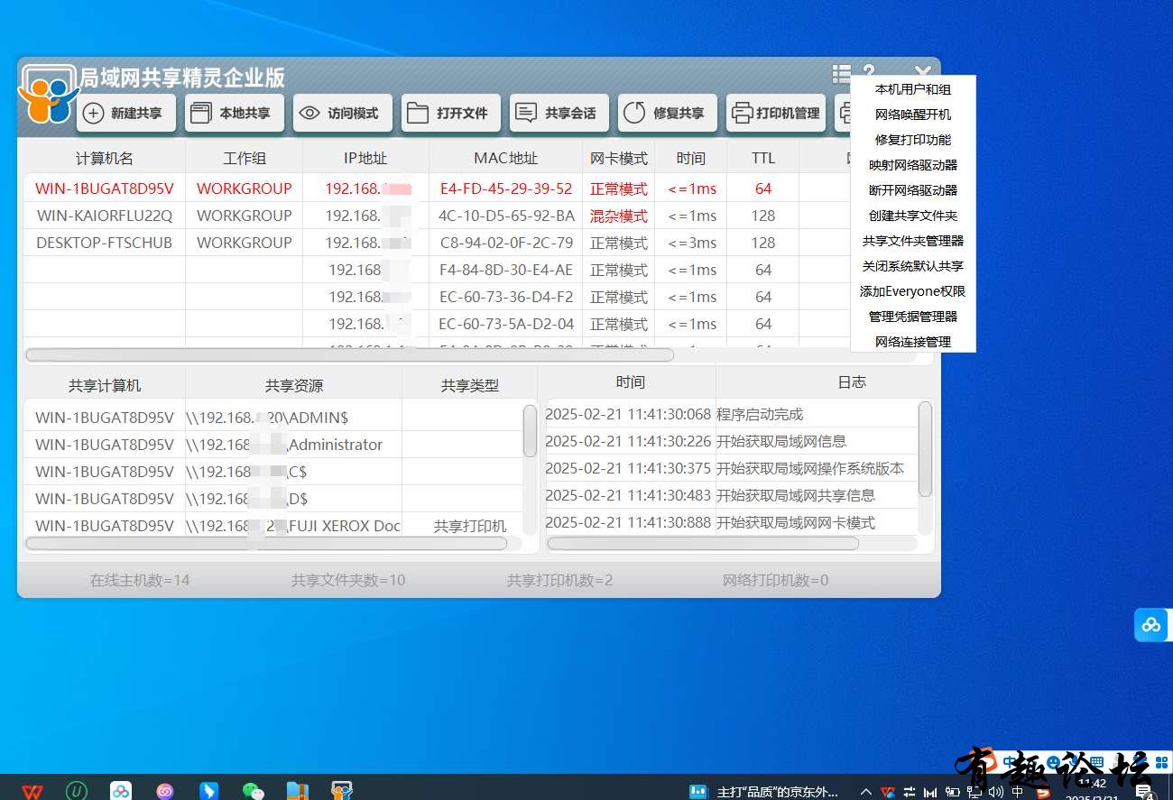Click MAC address F4-84-8D-30-E4-AE
Viewport: 1173px width, 800px height.
(x=505, y=270)
